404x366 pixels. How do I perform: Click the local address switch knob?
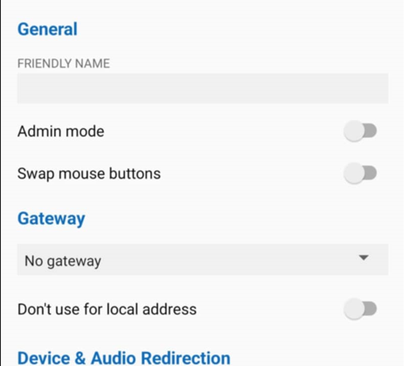pos(354,309)
